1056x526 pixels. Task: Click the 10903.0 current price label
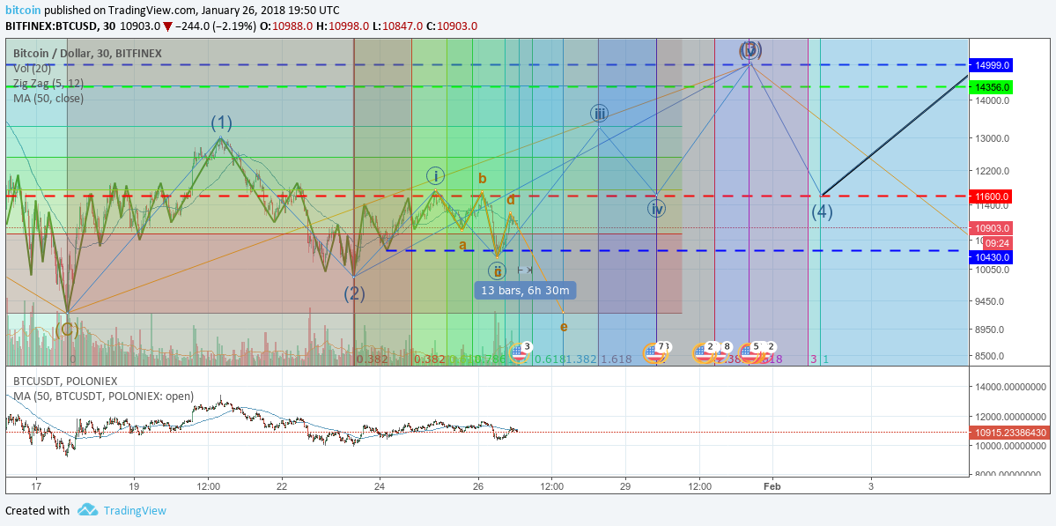coord(992,228)
